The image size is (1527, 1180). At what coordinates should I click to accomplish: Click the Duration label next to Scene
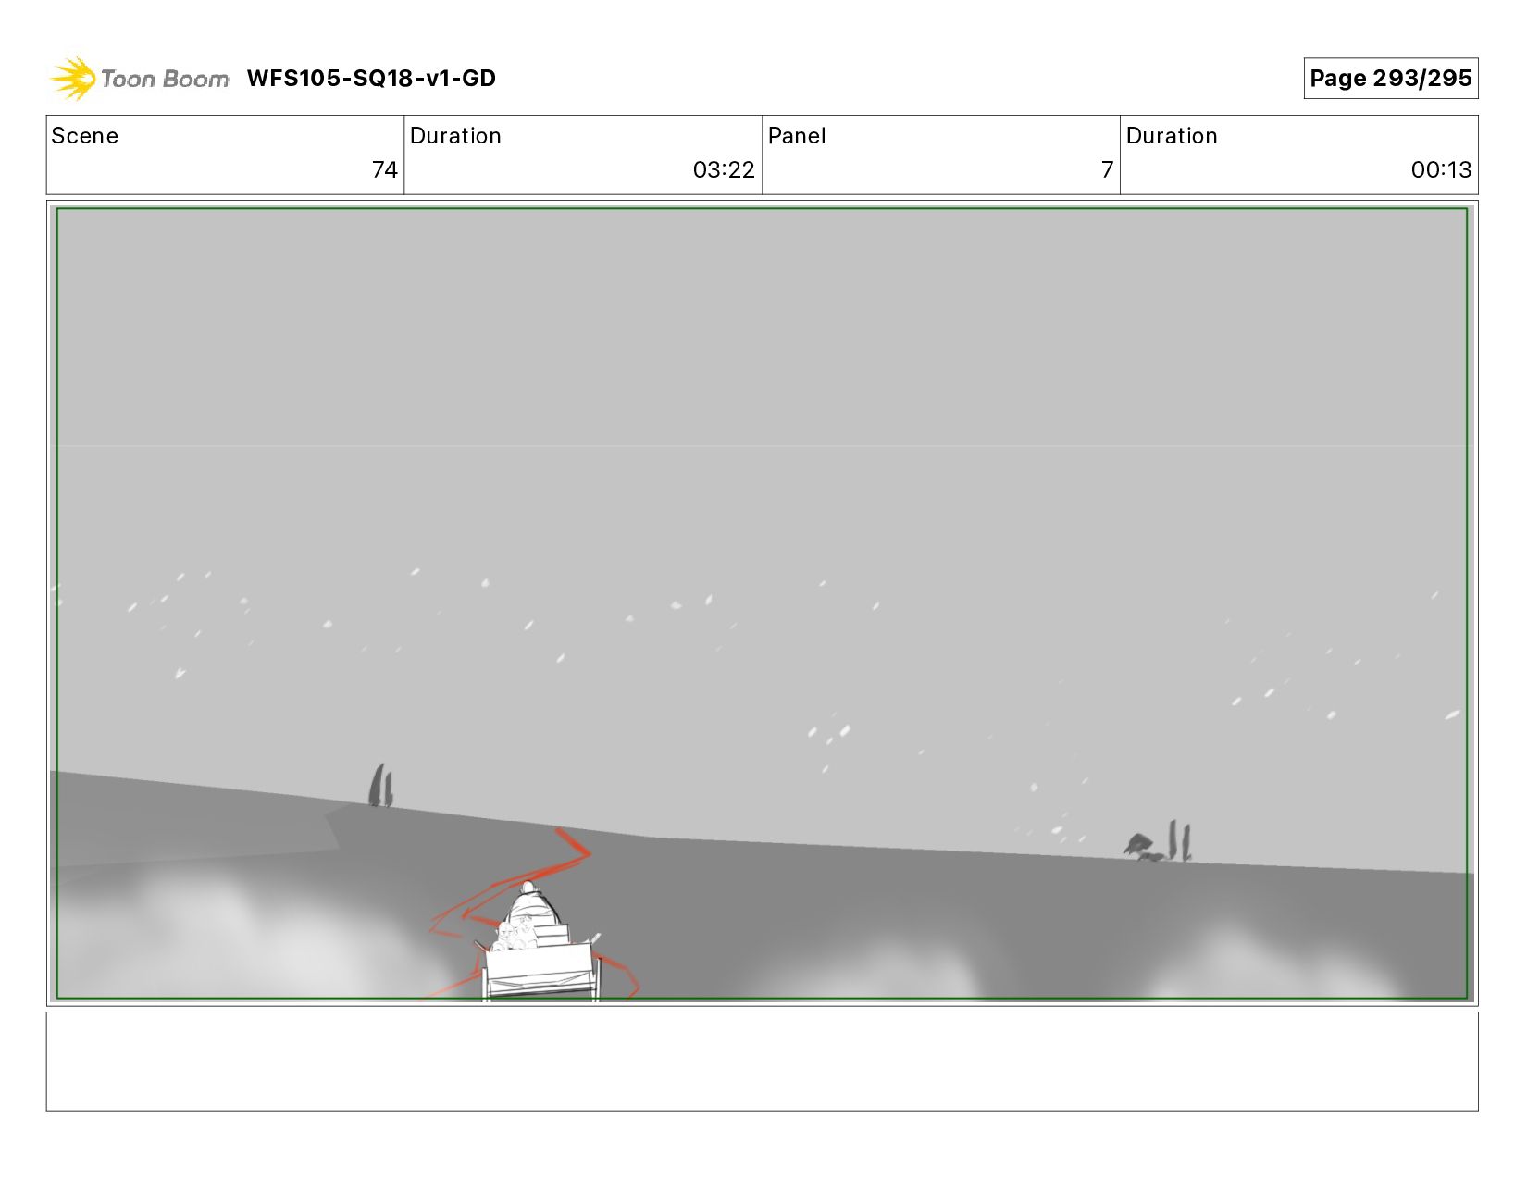(x=455, y=136)
